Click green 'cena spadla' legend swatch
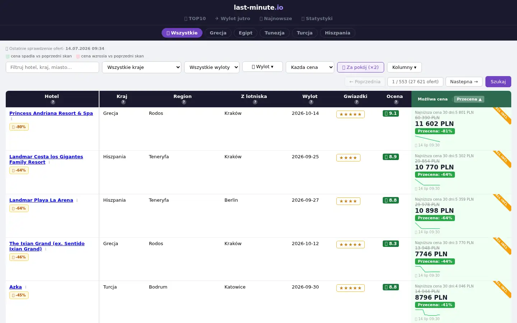Screen dimensions: 517x323 tap(8, 56)
